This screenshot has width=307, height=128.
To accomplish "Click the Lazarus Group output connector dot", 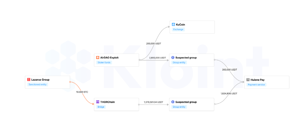I will click(x=70, y=82).
